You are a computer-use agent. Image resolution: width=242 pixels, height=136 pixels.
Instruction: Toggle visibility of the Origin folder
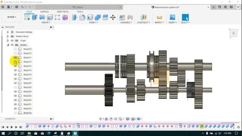click(12, 40)
